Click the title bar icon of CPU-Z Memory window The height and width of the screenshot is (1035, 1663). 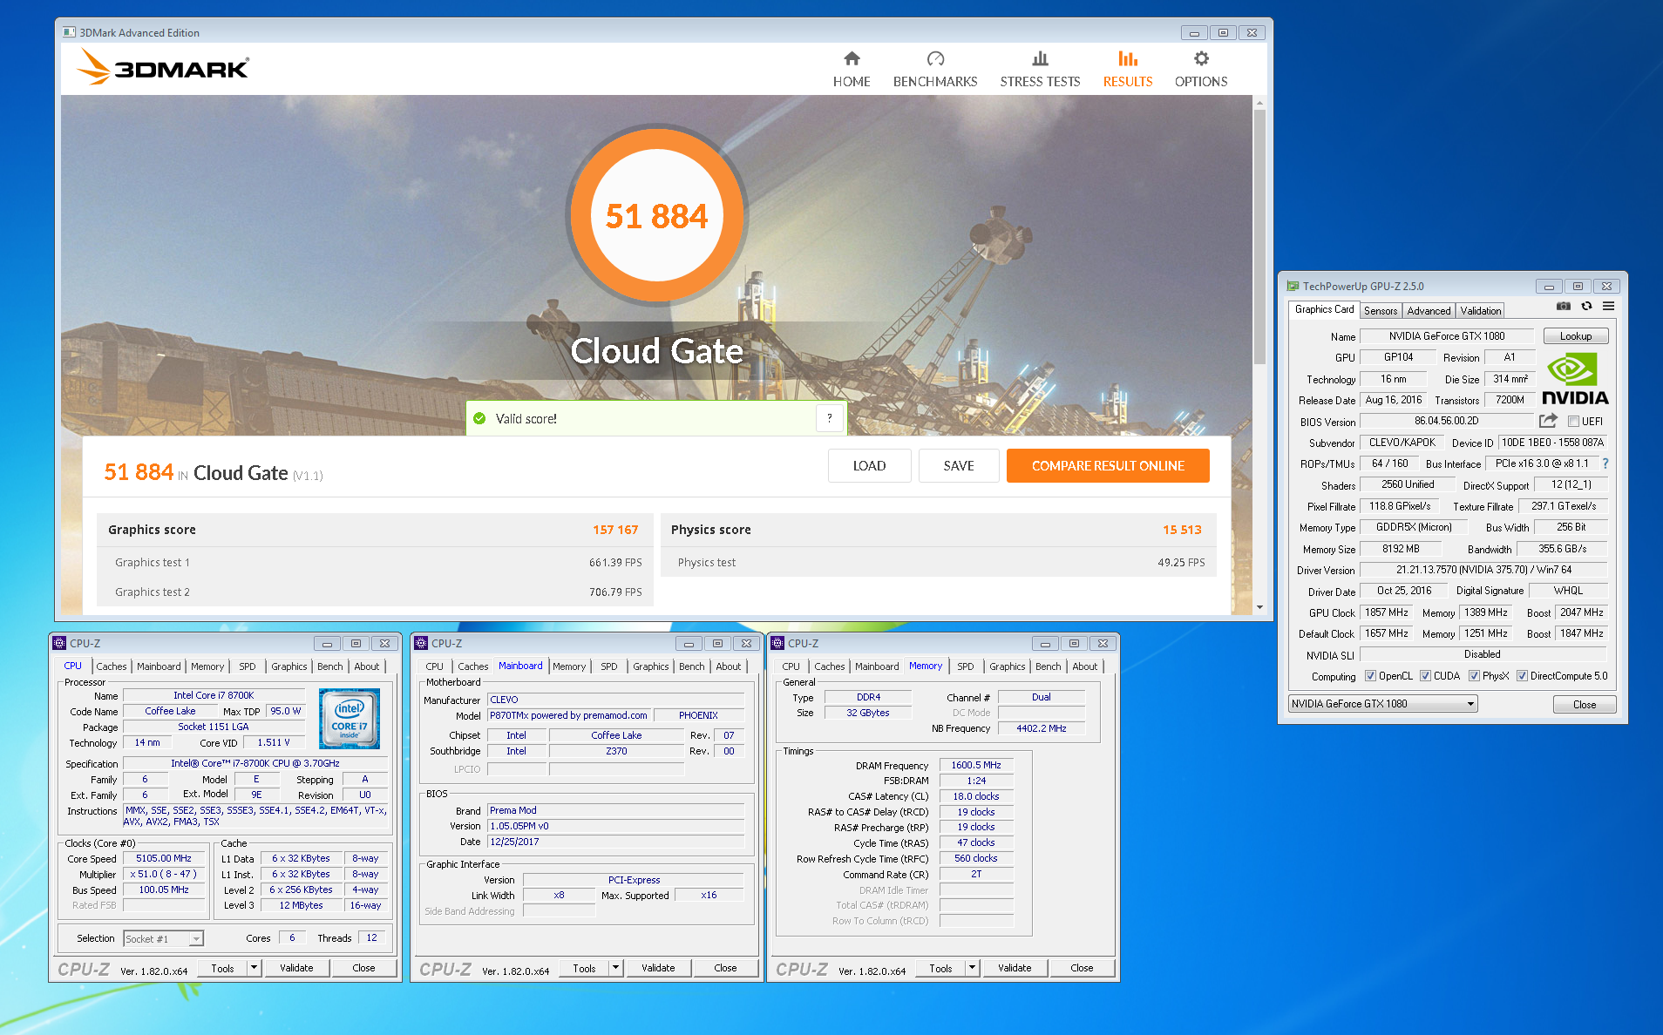(778, 643)
